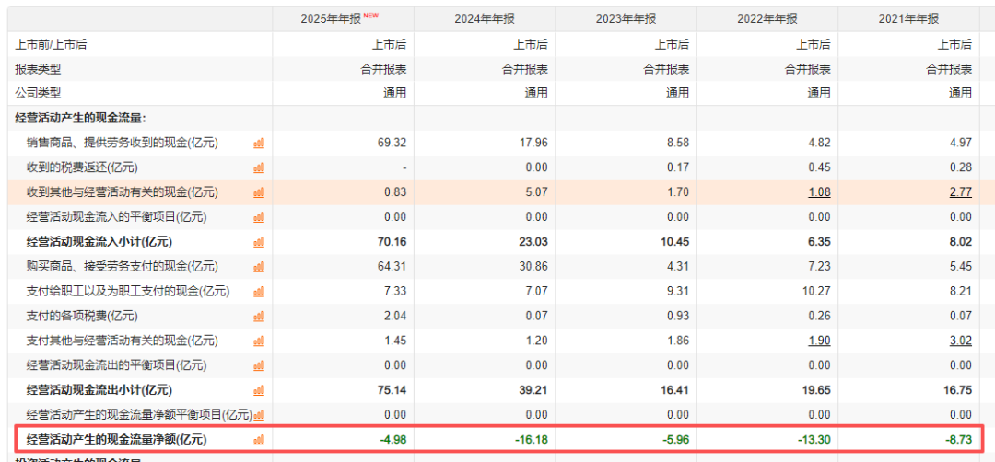Open chart icon for 经营活动现金流出的平衡项目
Image resolution: width=995 pixels, height=462 pixels.
(259, 365)
